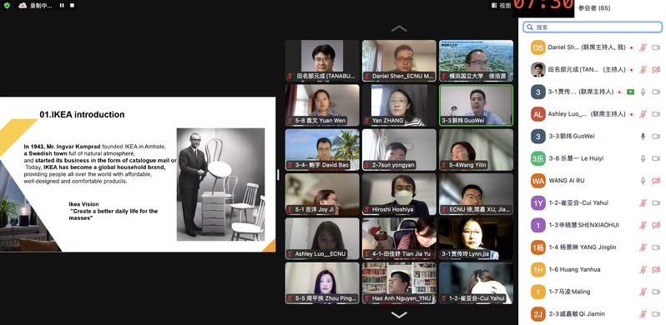The height and width of the screenshot is (325, 666).
Task: Select Hiroshi Hoshiya video tile
Action: tap(399, 194)
